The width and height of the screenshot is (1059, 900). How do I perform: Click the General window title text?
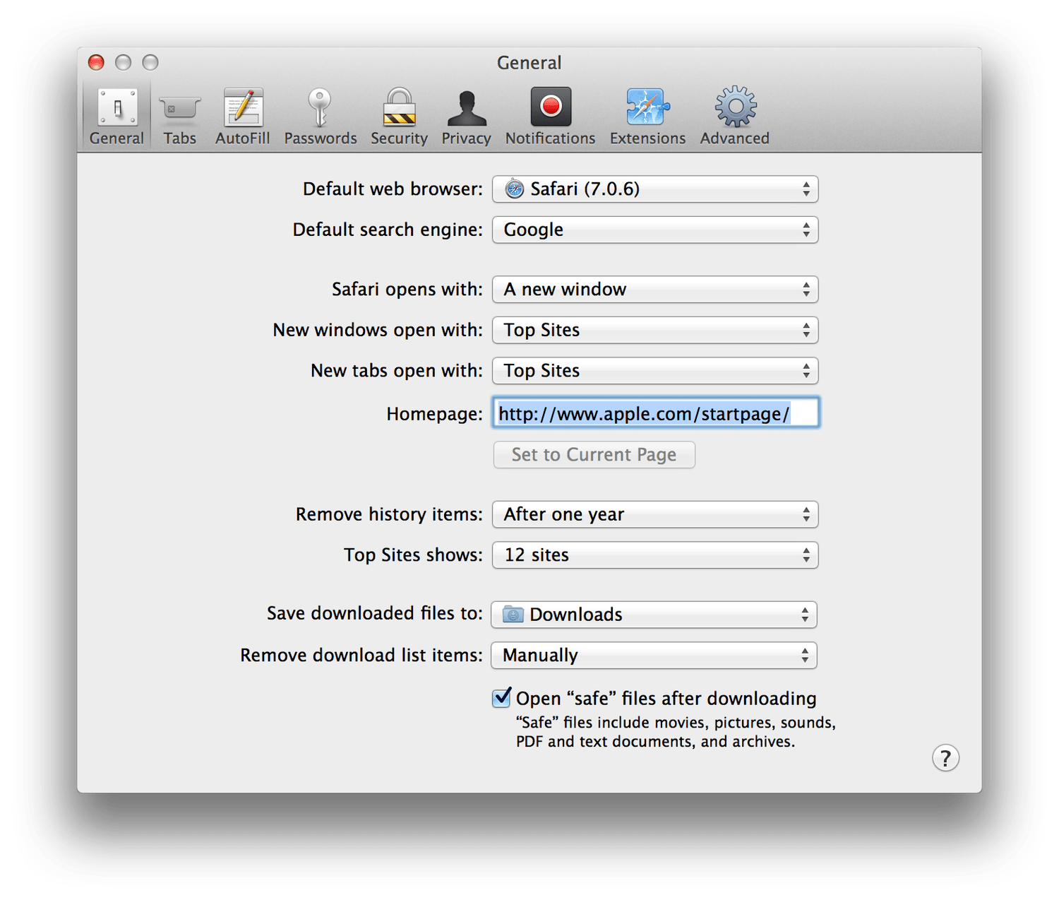click(x=529, y=63)
